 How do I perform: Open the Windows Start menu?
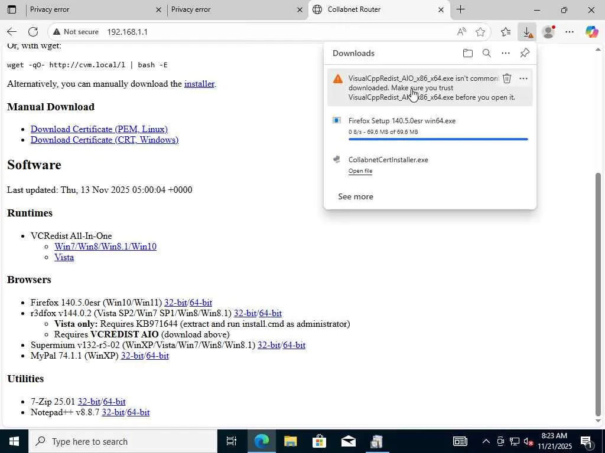(14, 441)
